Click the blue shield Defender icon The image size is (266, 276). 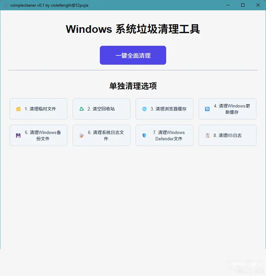(x=144, y=135)
